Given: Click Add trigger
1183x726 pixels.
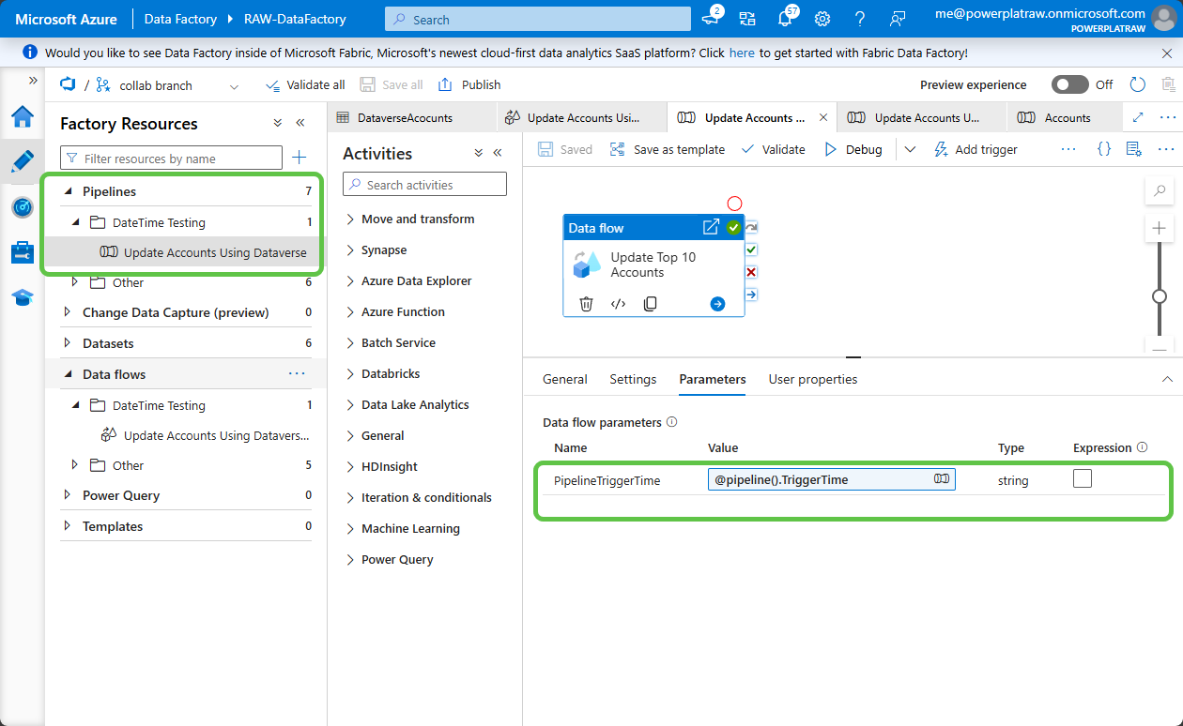Looking at the screenshot, I should click(976, 149).
